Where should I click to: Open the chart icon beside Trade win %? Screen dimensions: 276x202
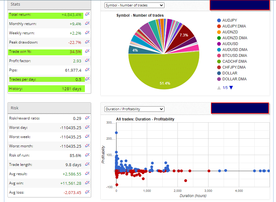(x=87, y=51)
